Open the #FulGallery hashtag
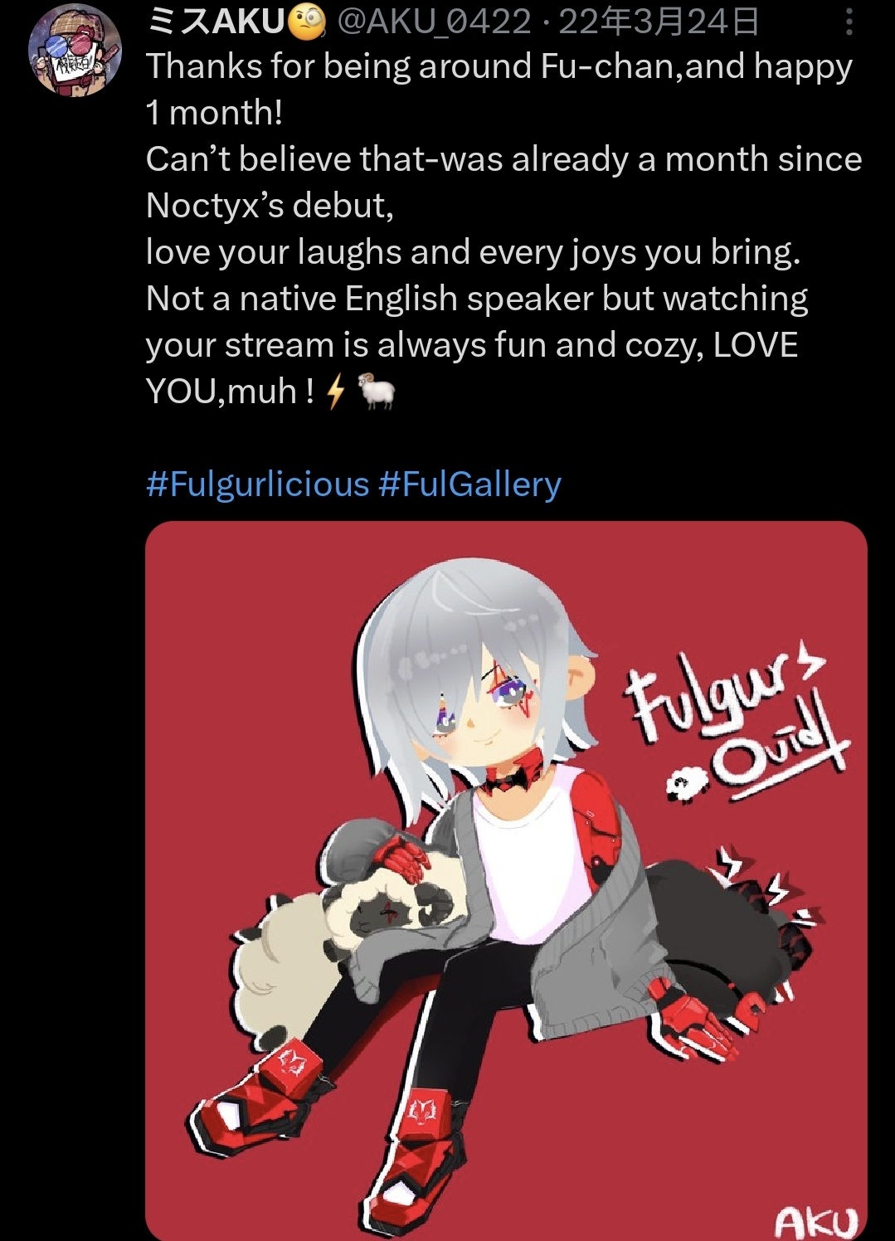 pyautogui.click(x=470, y=484)
